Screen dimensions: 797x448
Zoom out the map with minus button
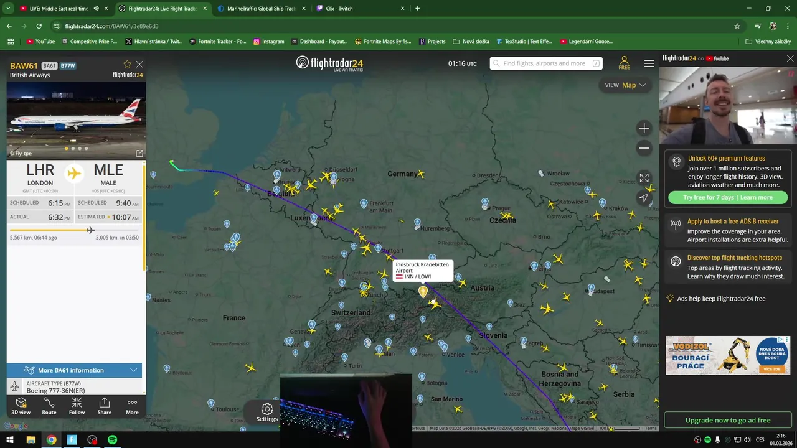click(x=644, y=148)
